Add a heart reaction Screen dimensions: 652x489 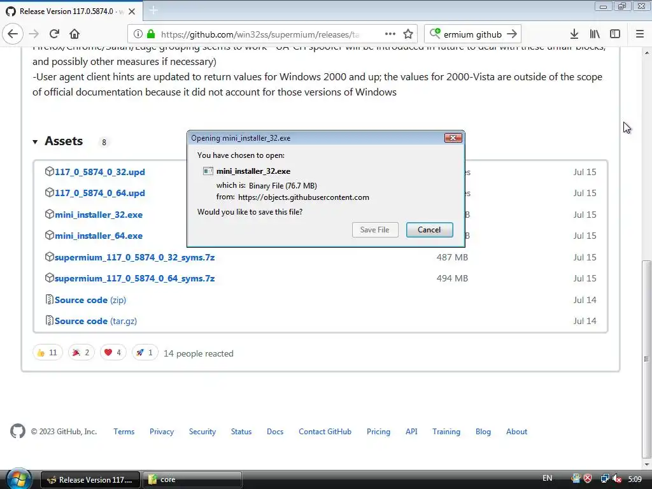click(x=113, y=353)
